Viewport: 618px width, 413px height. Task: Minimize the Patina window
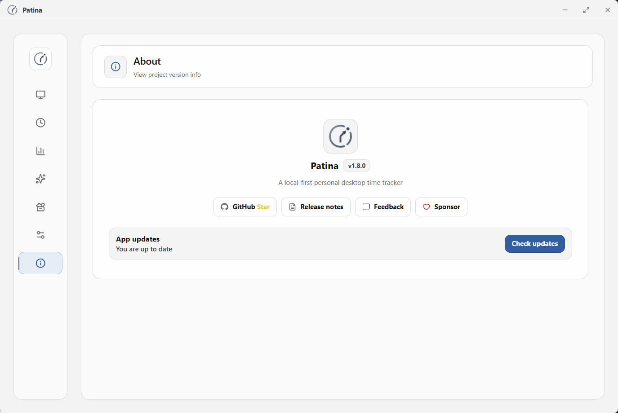point(565,10)
